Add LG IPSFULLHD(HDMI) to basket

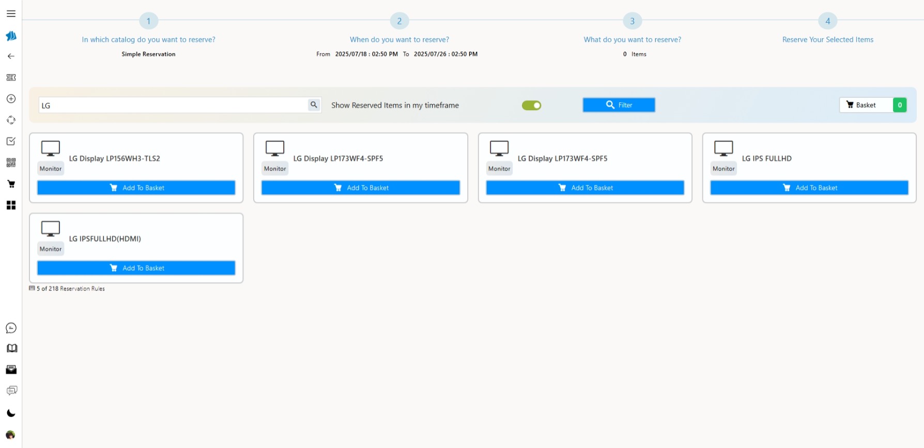click(136, 268)
